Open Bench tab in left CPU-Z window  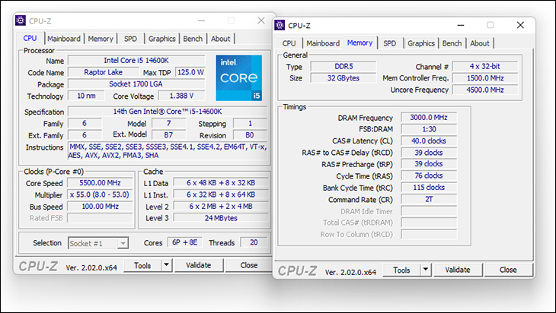pyautogui.click(x=193, y=39)
